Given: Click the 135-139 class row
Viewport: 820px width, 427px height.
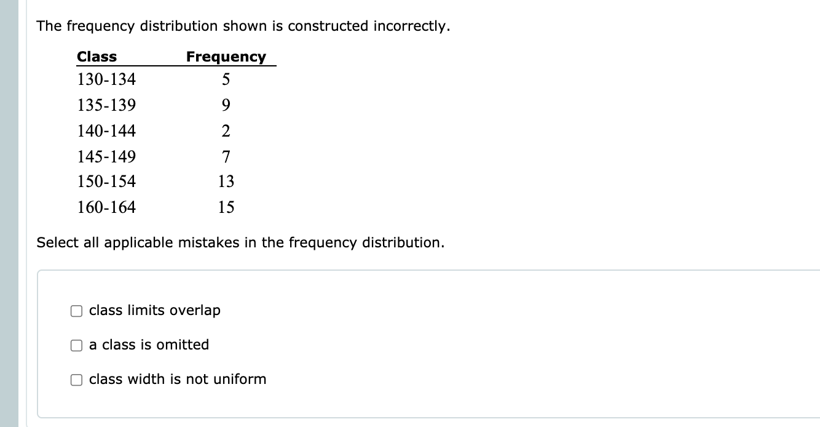Looking at the screenshot, I should 106,105.
